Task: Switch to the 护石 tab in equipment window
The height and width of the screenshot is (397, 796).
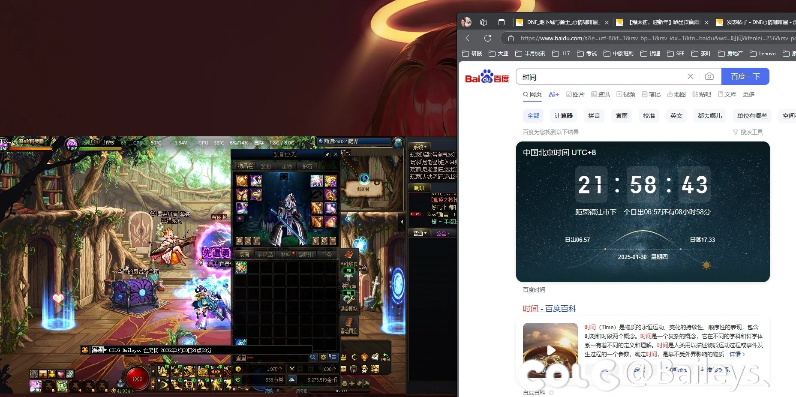Action: [x=307, y=166]
